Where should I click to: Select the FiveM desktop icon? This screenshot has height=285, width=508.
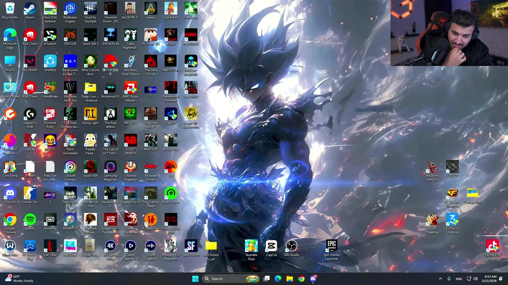click(30, 169)
